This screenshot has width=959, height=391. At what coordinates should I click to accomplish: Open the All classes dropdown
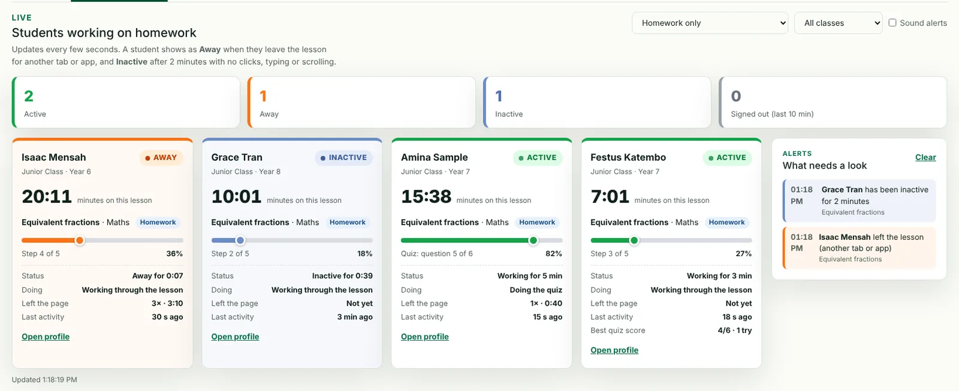click(839, 23)
